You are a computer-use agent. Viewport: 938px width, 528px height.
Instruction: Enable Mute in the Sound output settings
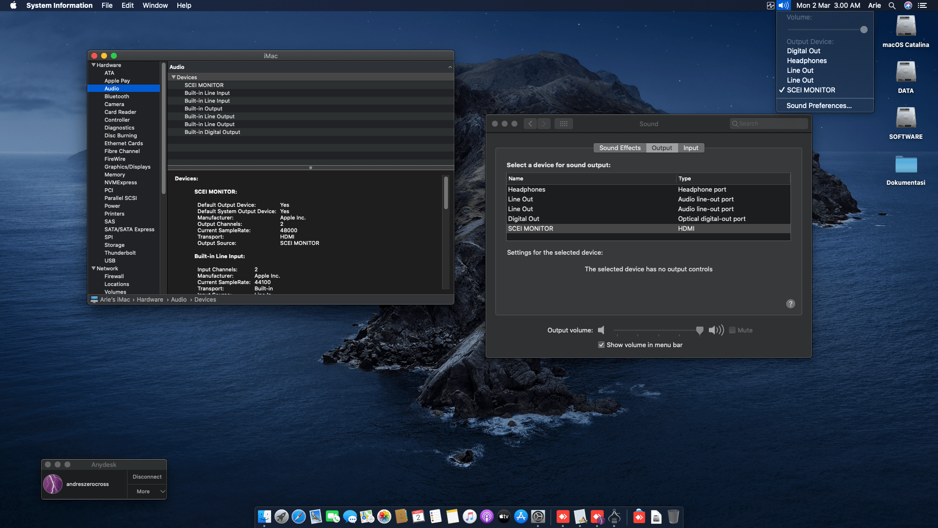732,330
